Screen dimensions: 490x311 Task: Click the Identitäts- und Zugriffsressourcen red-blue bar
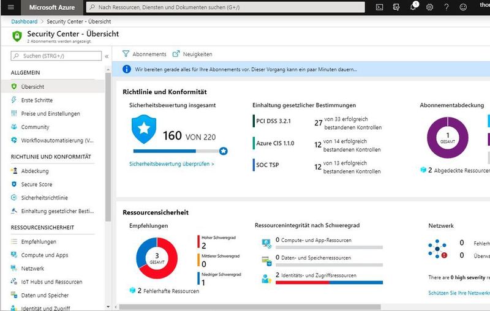(x=329, y=282)
